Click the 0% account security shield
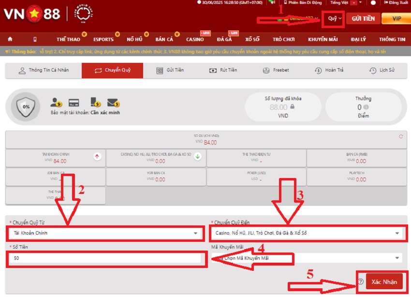 [x=26, y=107]
